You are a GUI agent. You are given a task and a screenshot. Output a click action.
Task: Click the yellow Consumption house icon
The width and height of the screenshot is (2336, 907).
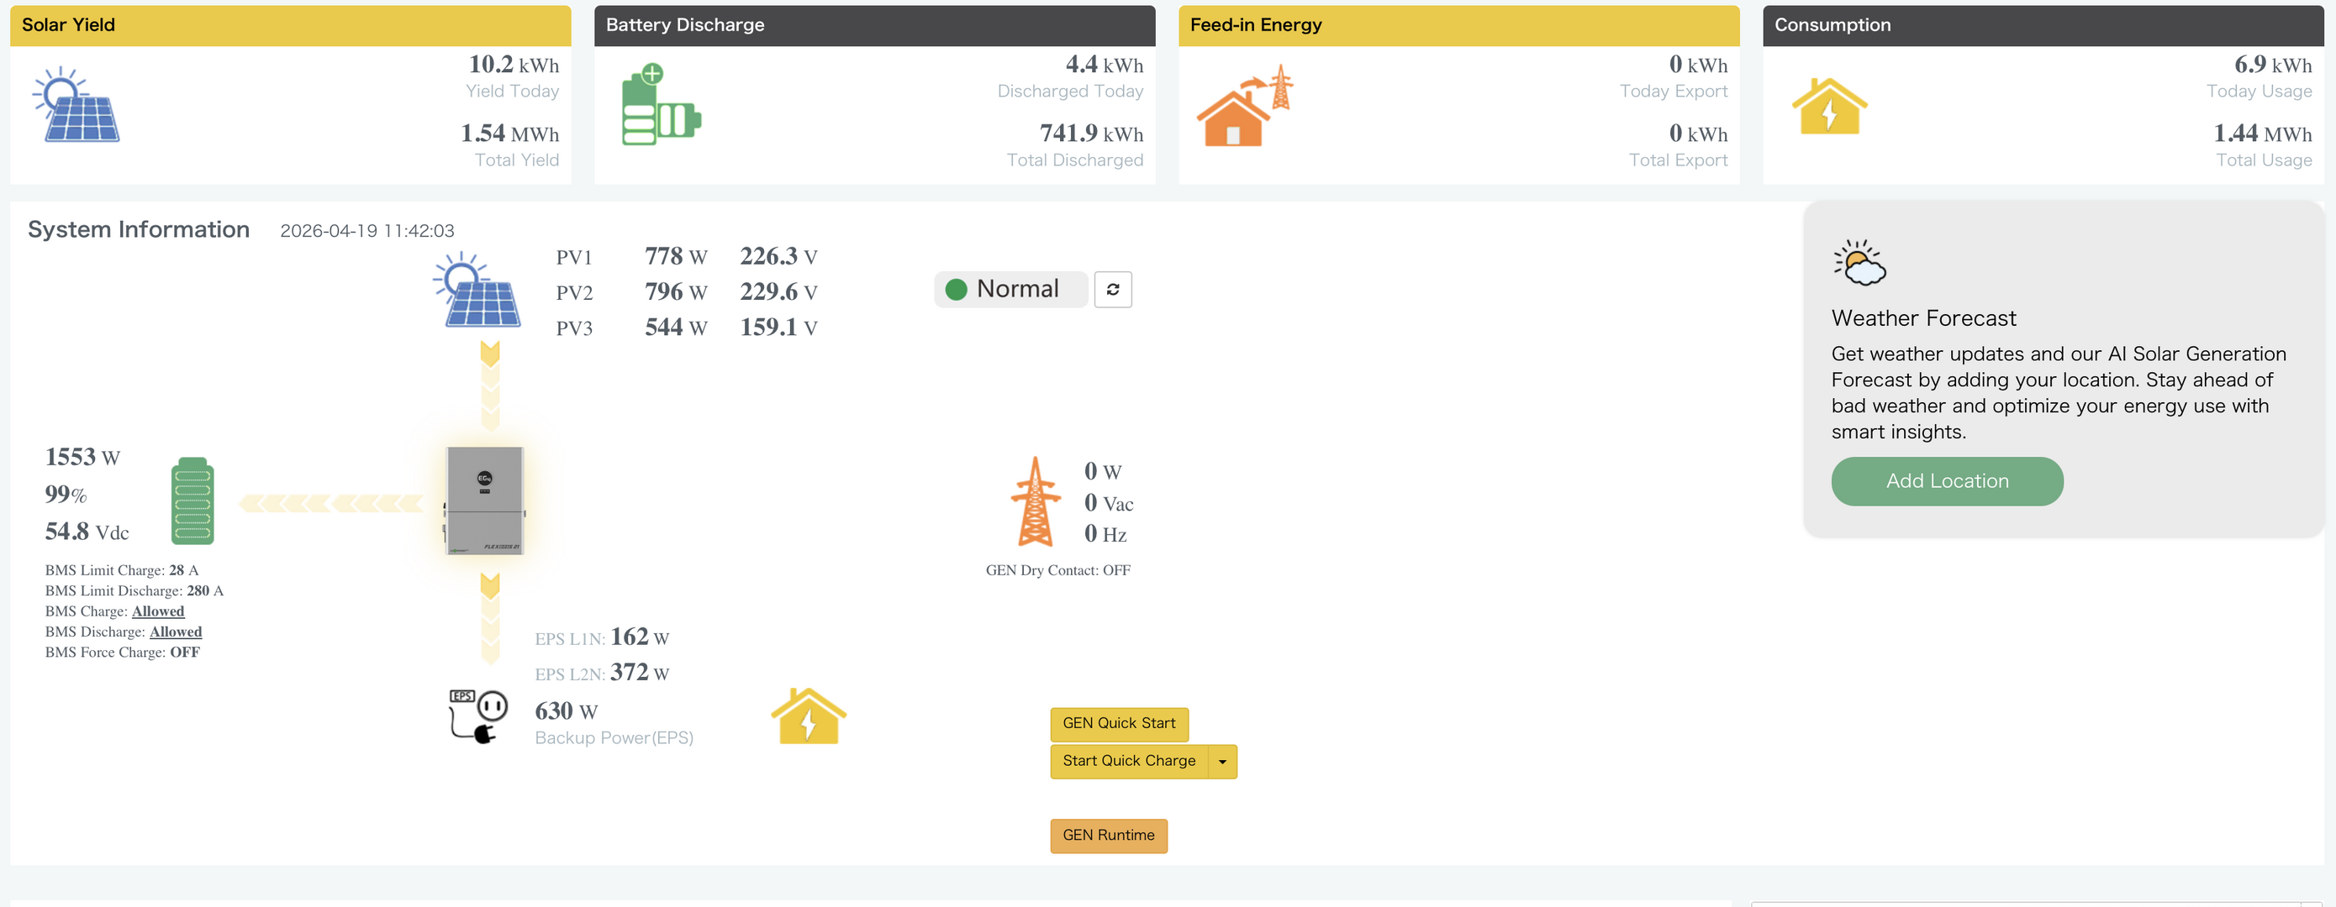pos(1828,107)
